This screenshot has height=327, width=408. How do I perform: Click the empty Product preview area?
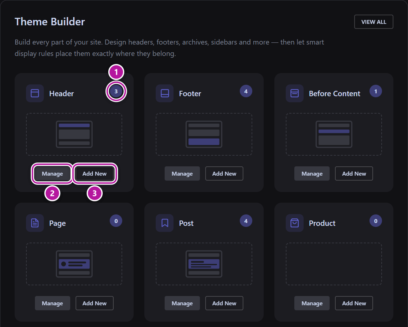[334, 264]
